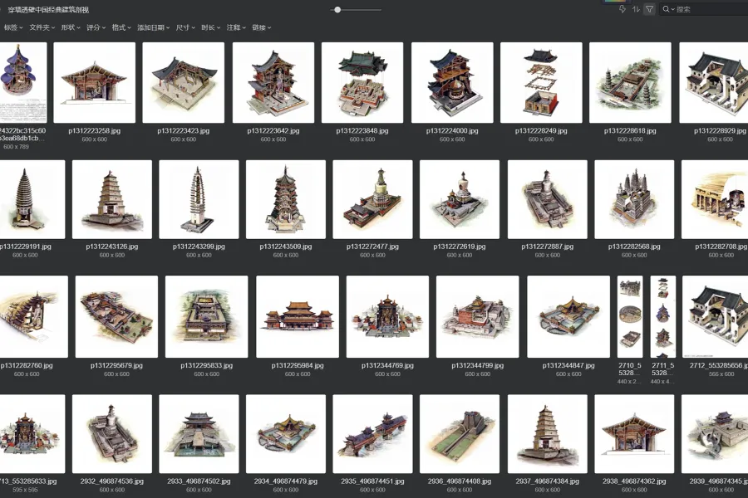The image size is (748, 498).
Task: Click the pin icon in top toolbar
Action: click(x=623, y=9)
